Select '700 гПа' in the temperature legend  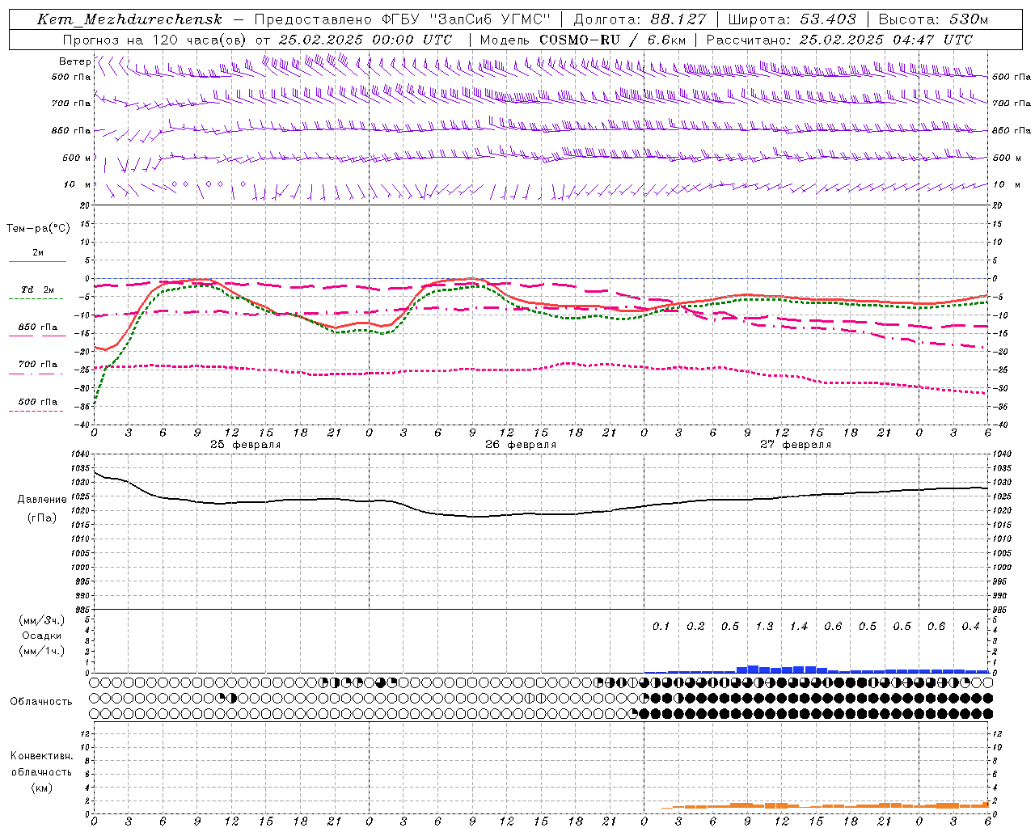coord(38,365)
